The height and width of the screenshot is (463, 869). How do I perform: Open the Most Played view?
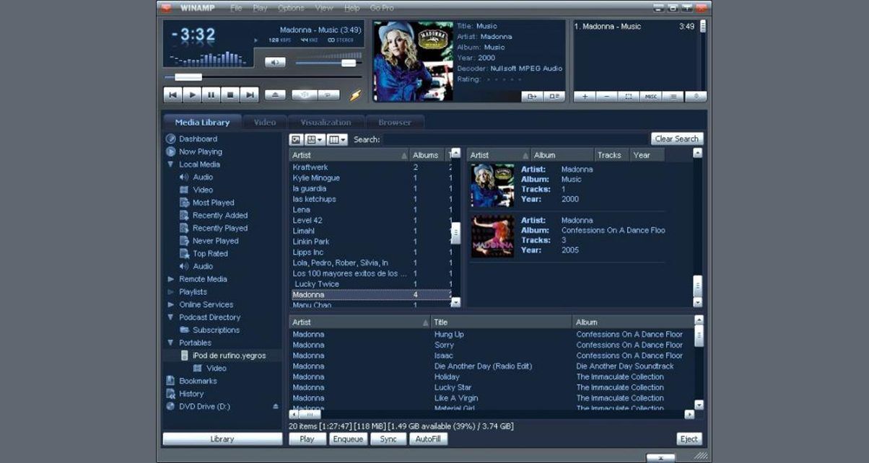(x=213, y=203)
